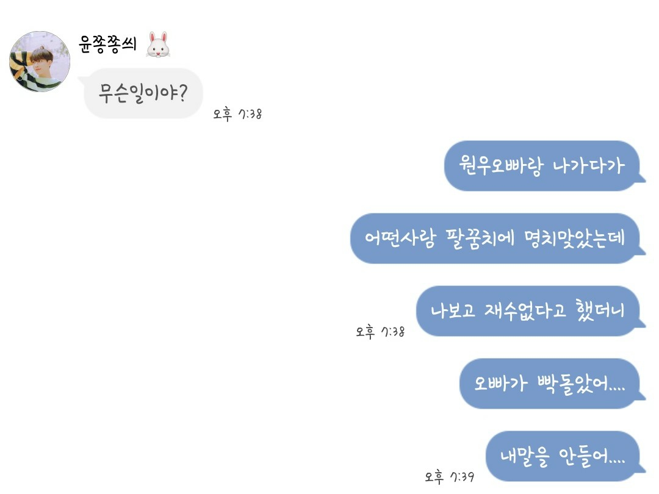
Task: Select the received message 무슨일이야?
Action: (x=143, y=93)
